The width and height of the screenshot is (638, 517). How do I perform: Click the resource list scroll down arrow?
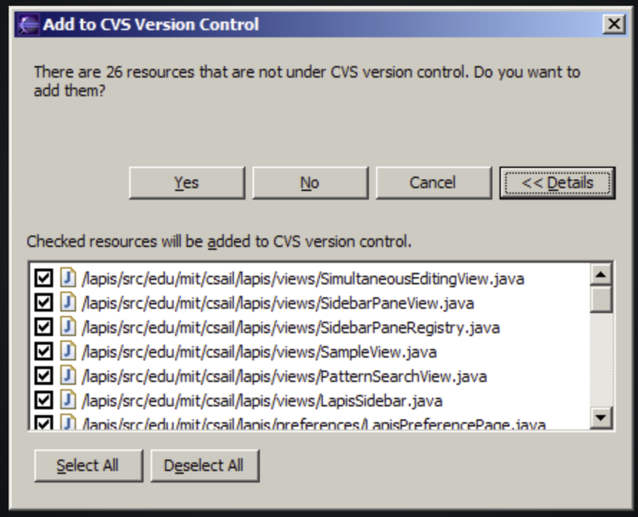coord(601,417)
